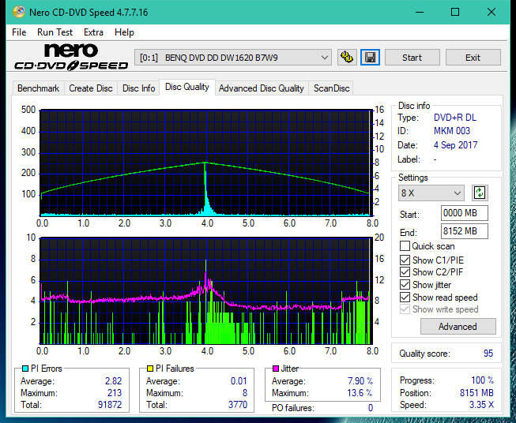This screenshot has height=423, width=516.
Task: Open the Help menu
Action: click(x=124, y=32)
